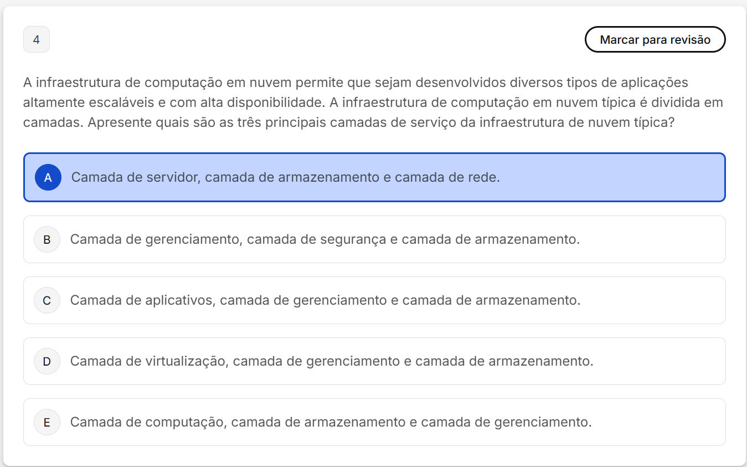Pick answer text starting 'Camada de aplicativos'

tap(325, 300)
